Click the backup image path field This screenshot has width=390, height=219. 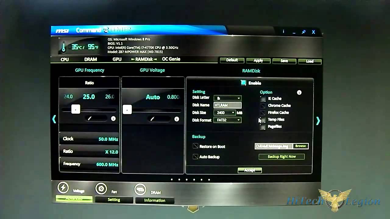pyautogui.click(x=274, y=146)
